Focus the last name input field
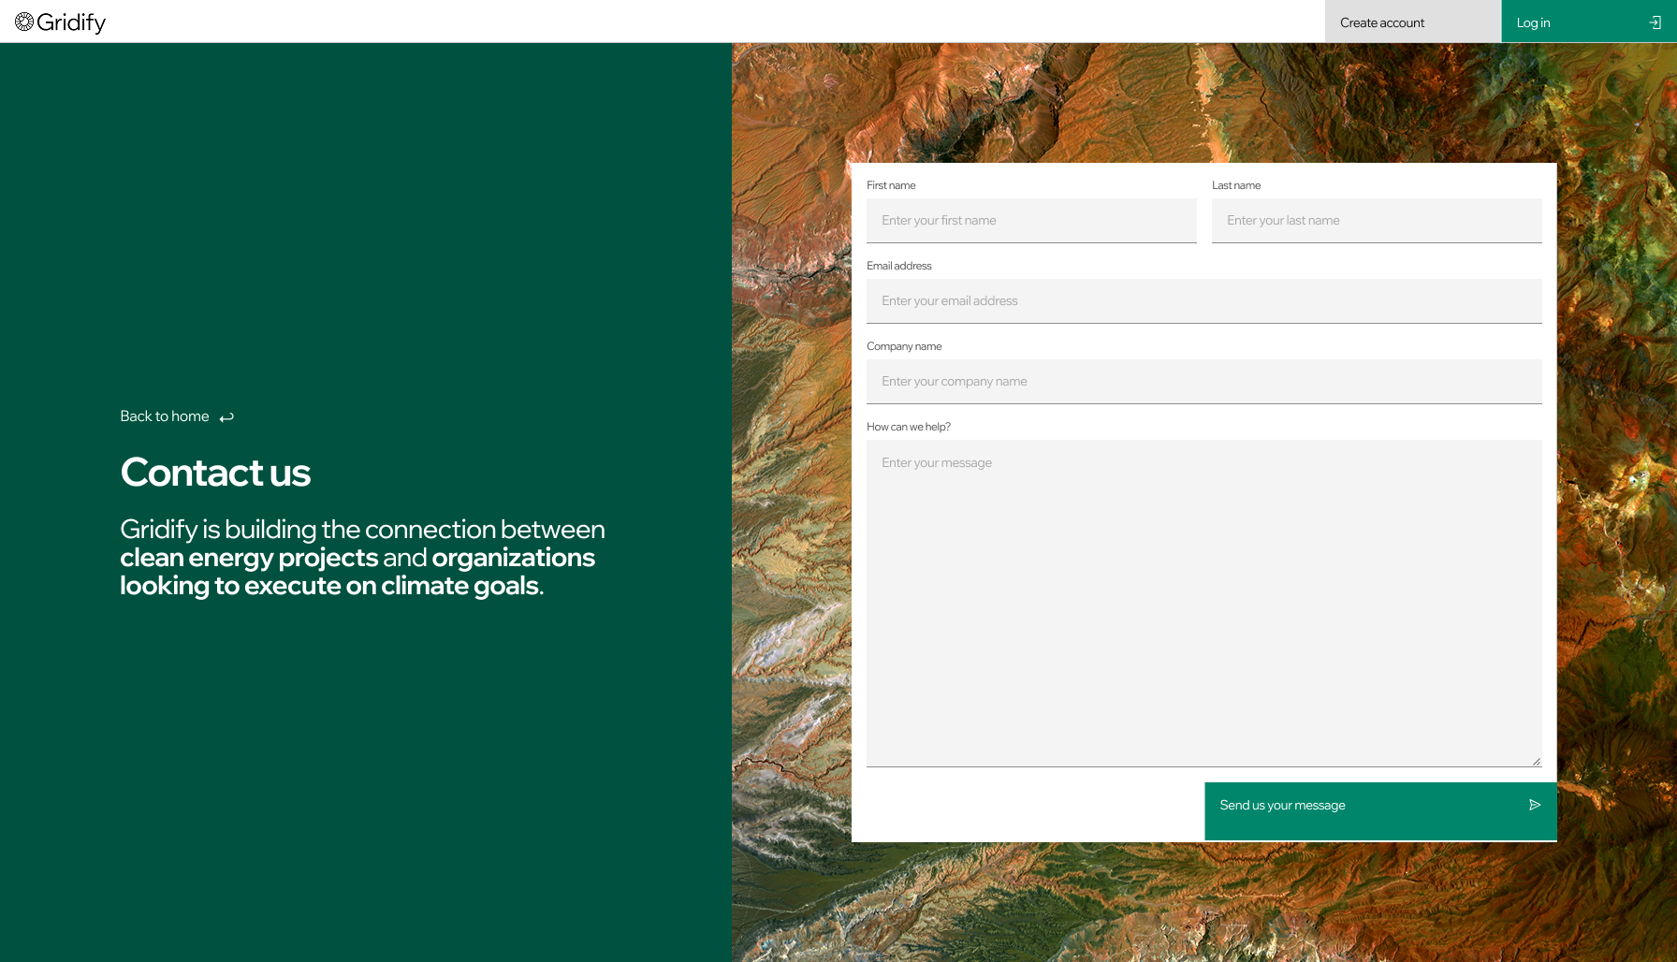Image resolution: width=1677 pixels, height=962 pixels. pyautogui.click(x=1377, y=221)
